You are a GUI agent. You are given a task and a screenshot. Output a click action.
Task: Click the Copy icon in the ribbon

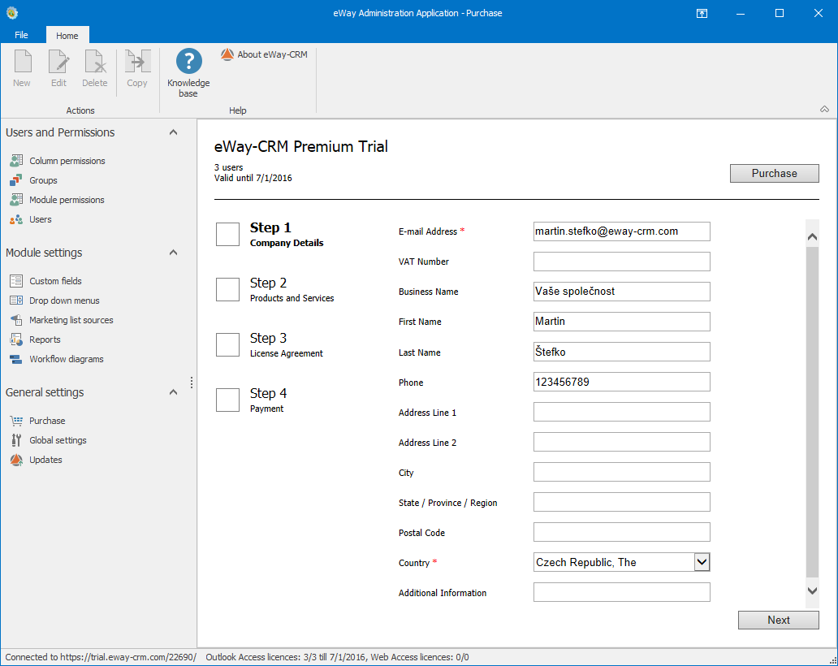coord(137,61)
